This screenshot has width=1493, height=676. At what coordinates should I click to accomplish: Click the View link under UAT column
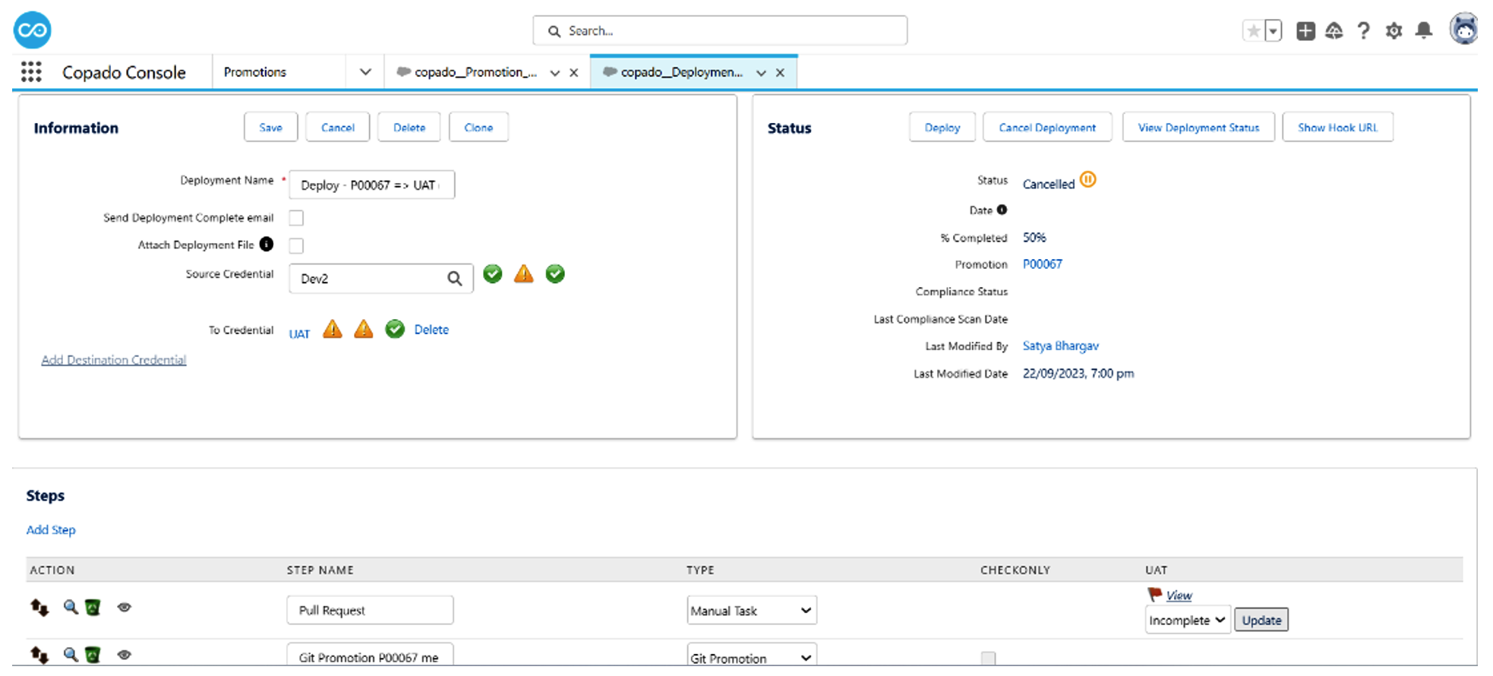click(1179, 595)
